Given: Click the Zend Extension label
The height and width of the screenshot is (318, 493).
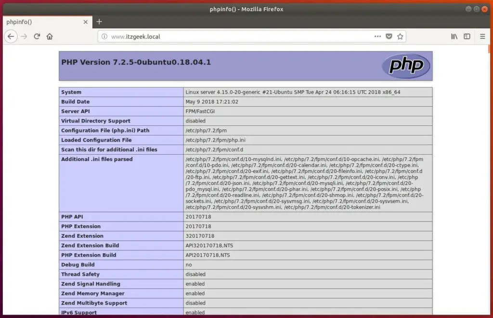Looking at the screenshot, I should [x=82, y=236].
